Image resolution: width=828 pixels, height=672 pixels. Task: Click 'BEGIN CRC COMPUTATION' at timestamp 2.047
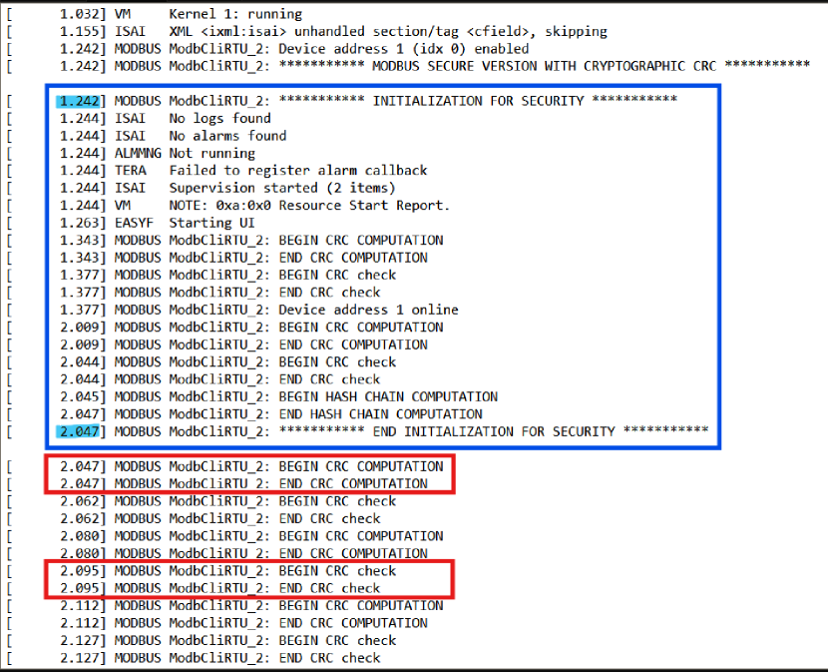click(x=361, y=467)
